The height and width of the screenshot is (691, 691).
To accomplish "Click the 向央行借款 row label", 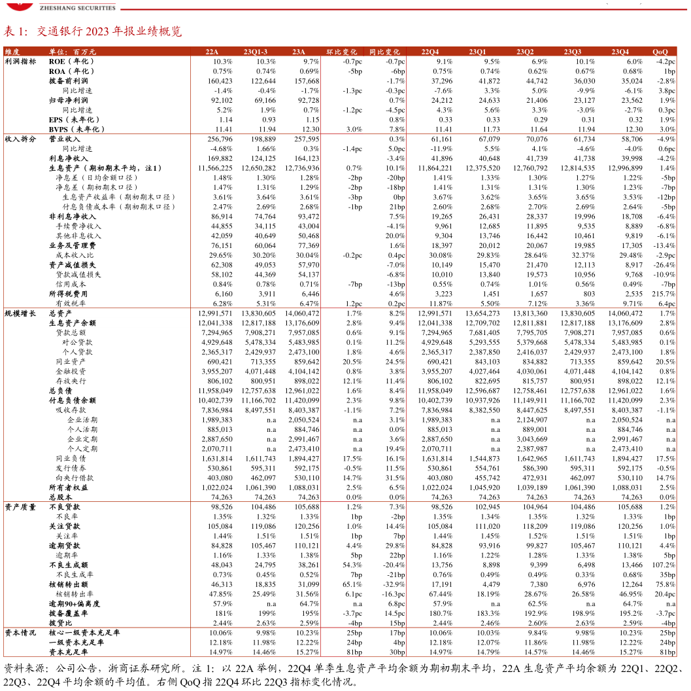I will tap(75, 478).
